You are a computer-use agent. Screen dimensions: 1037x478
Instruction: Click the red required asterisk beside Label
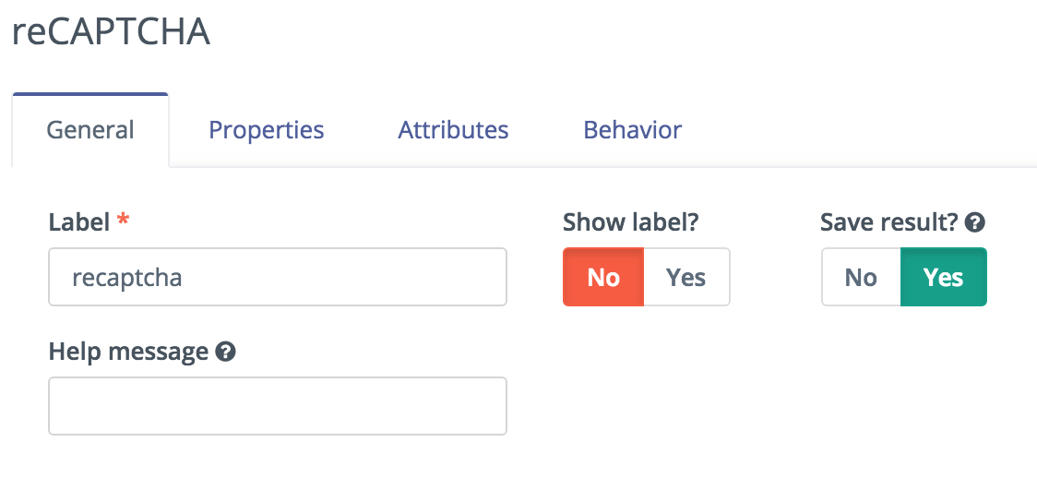[x=123, y=221]
